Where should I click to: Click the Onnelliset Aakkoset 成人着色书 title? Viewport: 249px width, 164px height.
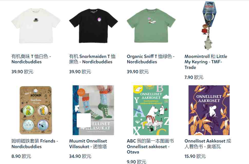coord(208,144)
